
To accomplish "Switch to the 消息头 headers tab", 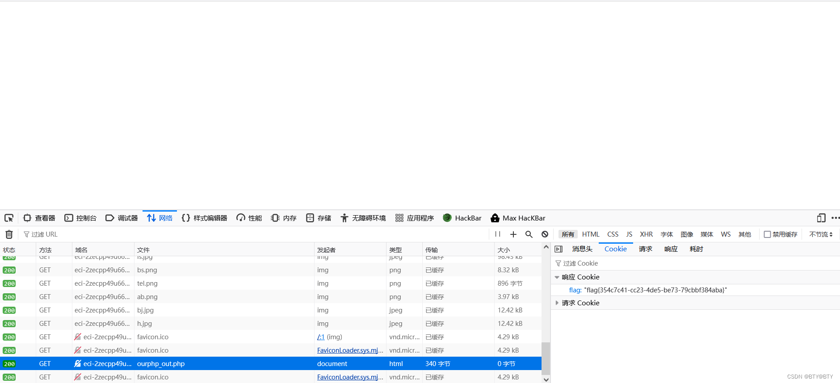I will (x=582, y=249).
